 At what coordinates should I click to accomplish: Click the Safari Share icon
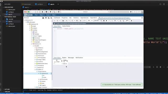[x=135, y=12]
